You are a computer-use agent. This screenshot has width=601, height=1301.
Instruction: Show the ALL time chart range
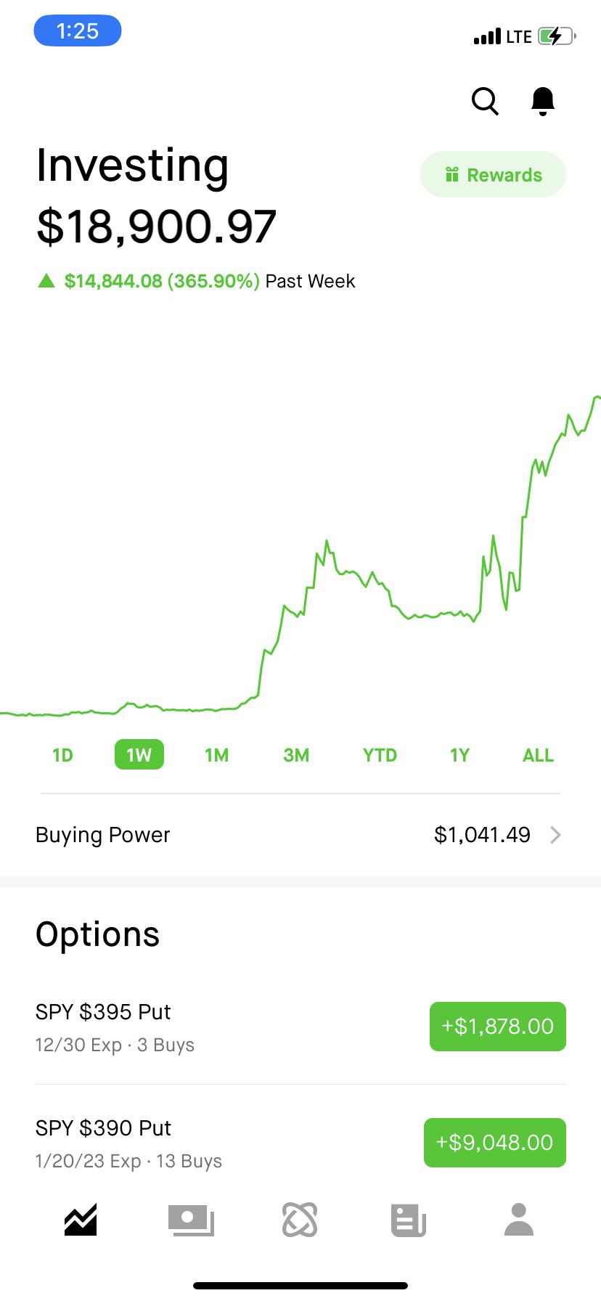pyautogui.click(x=538, y=755)
